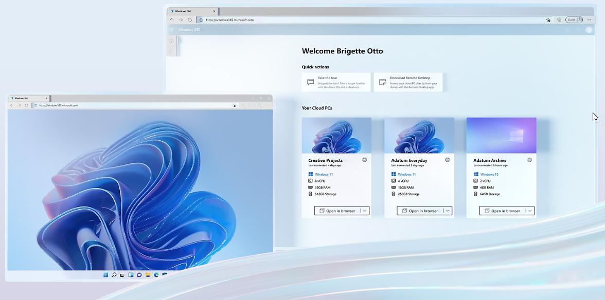Click the Start button in Cloud PC taskbar

pyautogui.click(x=105, y=275)
